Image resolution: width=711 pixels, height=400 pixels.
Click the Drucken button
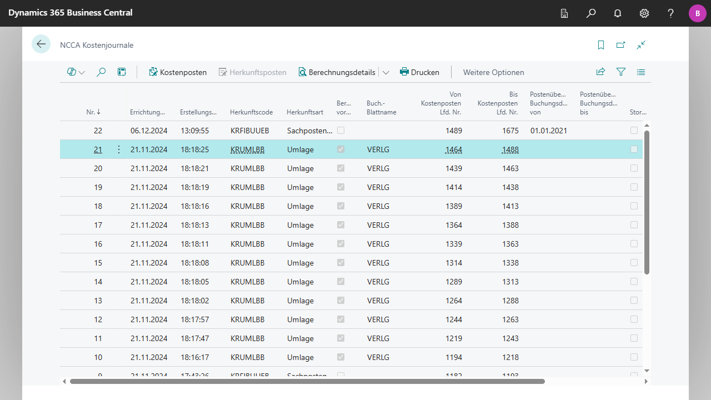(419, 72)
